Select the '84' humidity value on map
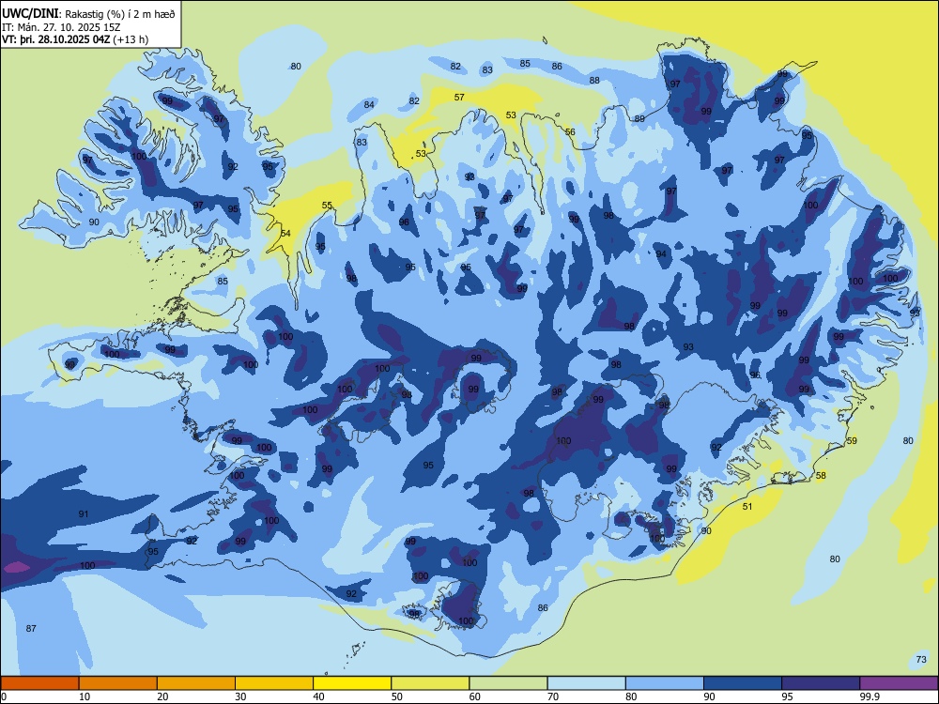 point(369,105)
